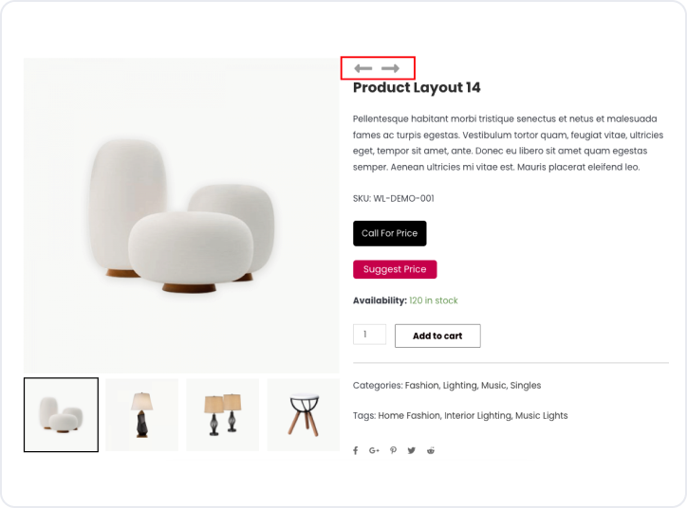Click the previous product left arrow
Viewport: 687px width, 508px height.
click(x=362, y=68)
